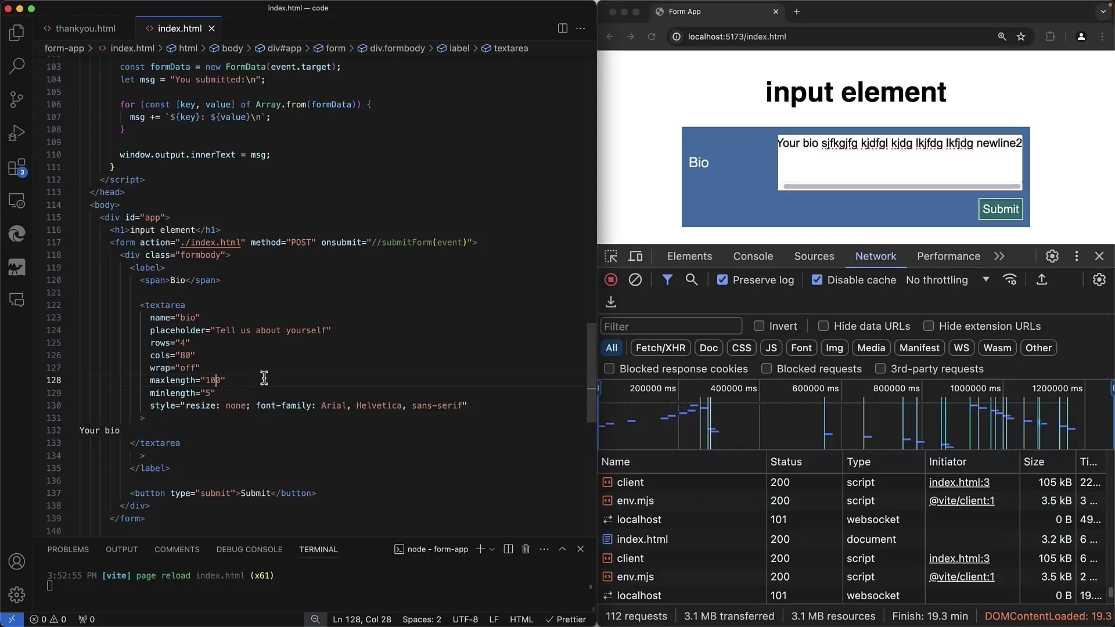
Task: Open the No throttling dropdown
Action: click(x=947, y=280)
